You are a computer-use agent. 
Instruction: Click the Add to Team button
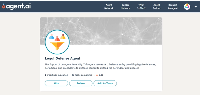105,83
